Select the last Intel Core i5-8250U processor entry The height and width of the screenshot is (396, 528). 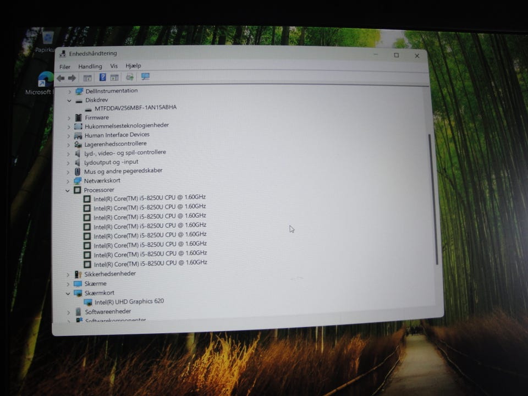[x=150, y=263]
